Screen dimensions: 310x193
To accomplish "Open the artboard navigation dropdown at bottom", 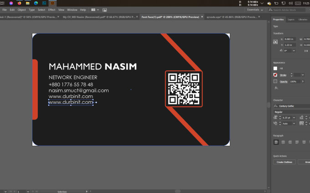I will coord(28,192).
